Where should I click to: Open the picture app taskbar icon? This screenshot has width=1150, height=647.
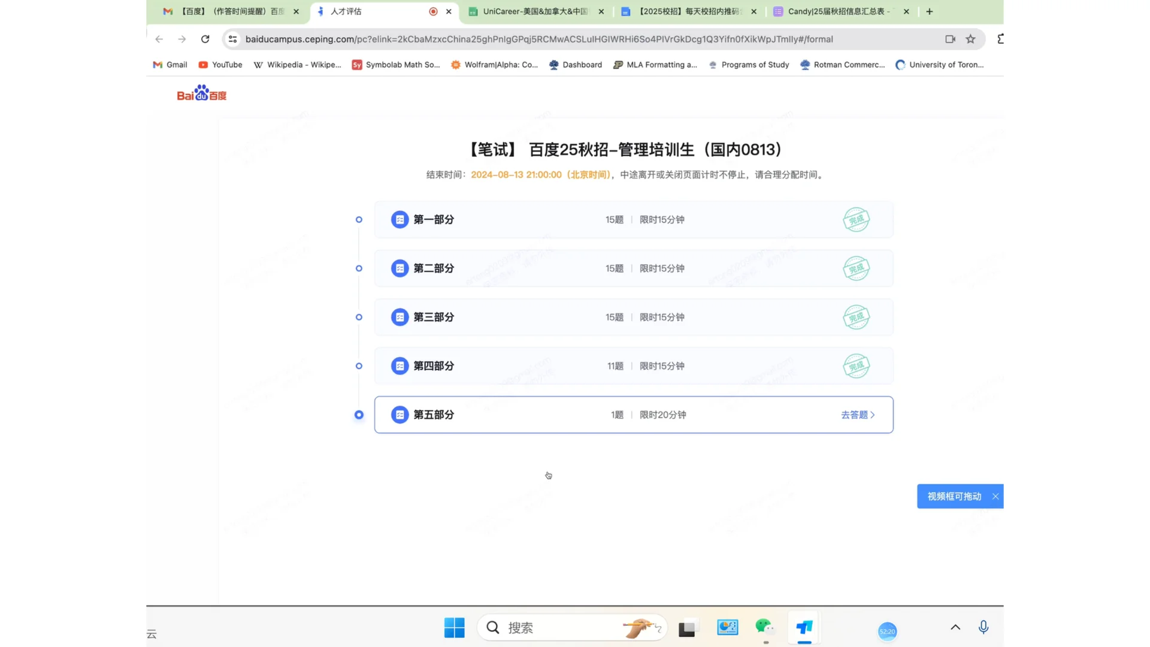(728, 627)
